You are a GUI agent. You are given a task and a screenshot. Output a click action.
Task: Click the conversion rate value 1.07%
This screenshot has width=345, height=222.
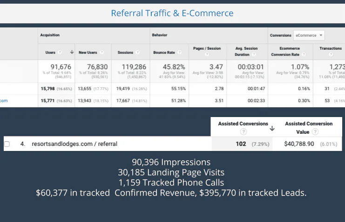tap(300, 67)
